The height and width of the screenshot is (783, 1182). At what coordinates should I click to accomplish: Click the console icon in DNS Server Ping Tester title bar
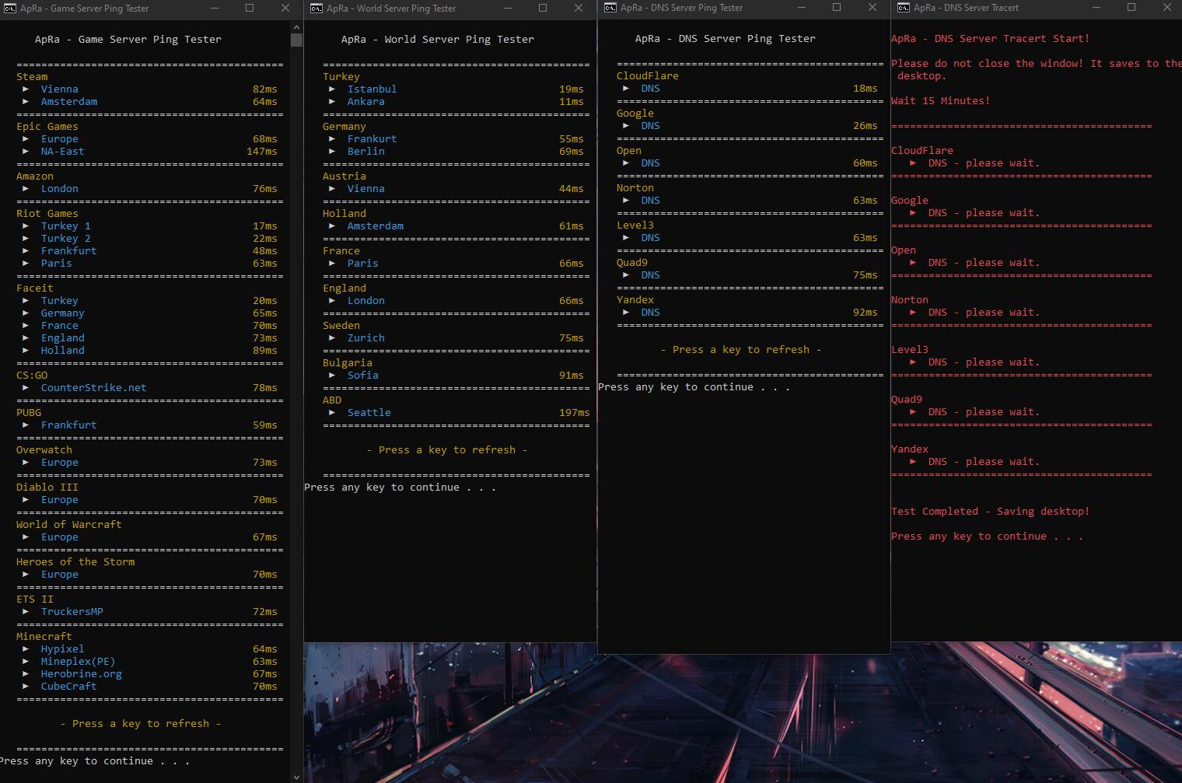tap(610, 8)
